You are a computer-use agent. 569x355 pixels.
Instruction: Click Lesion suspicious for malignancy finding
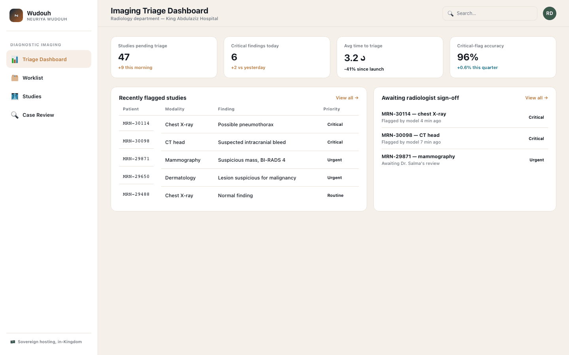coord(257,178)
